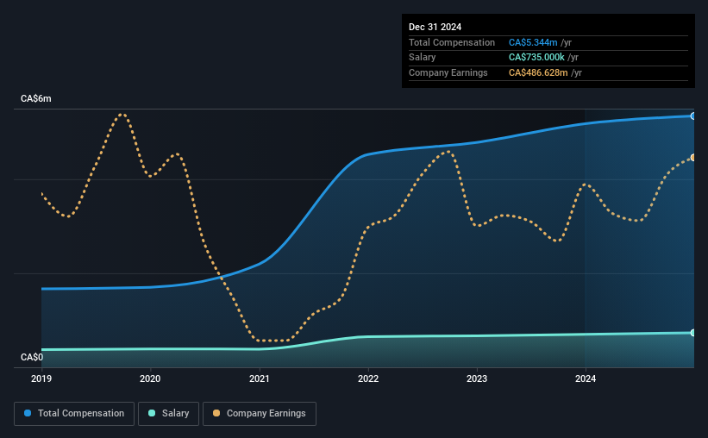The width and height of the screenshot is (708, 438).
Task: Click the orange Company Earnings endpoint marker
Action: pyautogui.click(x=692, y=158)
